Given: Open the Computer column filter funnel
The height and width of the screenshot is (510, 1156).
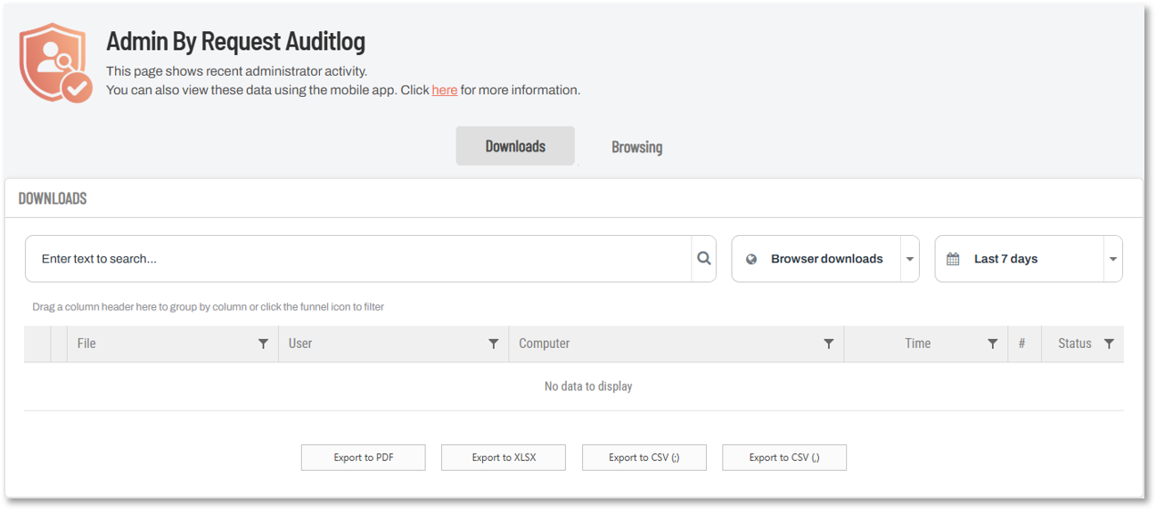Looking at the screenshot, I should point(828,344).
